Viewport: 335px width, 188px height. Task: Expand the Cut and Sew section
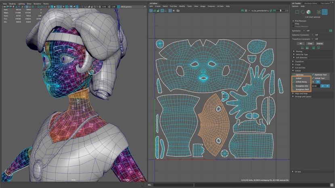300,68
